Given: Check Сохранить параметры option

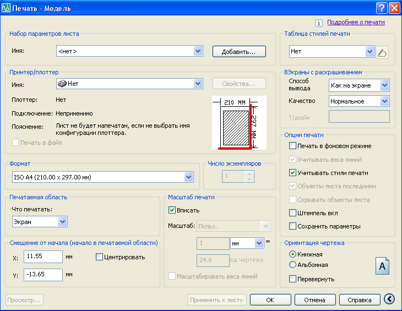Looking at the screenshot, I should click(x=292, y=226).
